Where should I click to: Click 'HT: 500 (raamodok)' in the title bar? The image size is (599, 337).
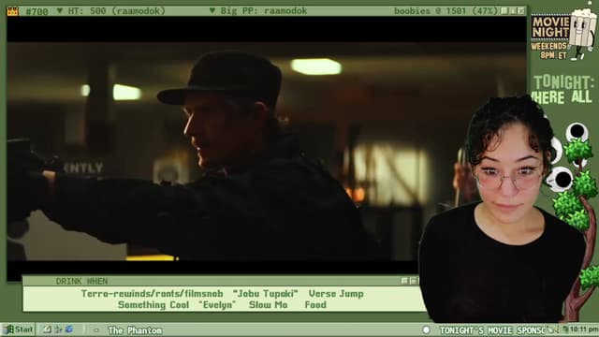116,11
